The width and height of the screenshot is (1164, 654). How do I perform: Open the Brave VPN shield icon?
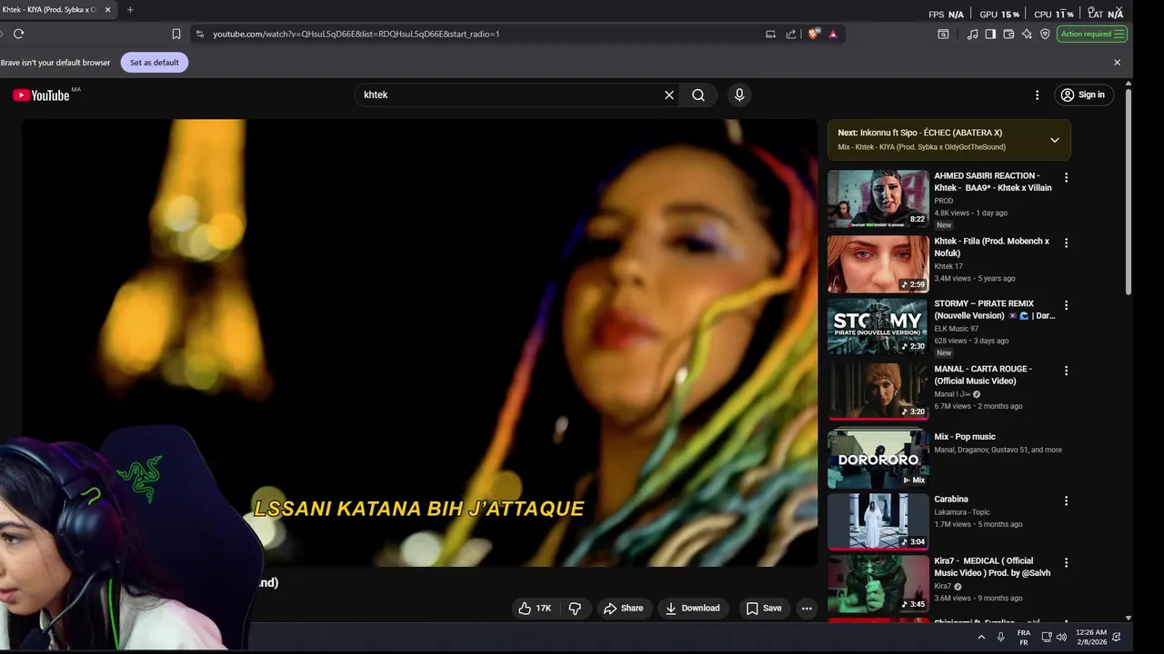click(1045, 34)
